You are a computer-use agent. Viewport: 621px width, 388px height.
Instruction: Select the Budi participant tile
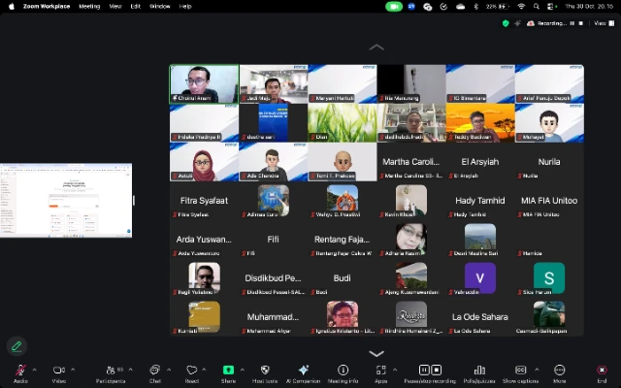click(343, 278)
